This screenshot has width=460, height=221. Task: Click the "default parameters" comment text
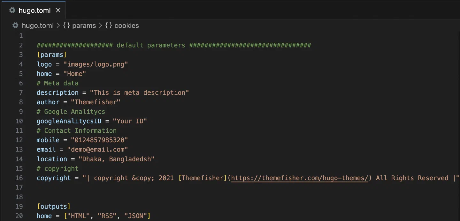click(151, 45)
